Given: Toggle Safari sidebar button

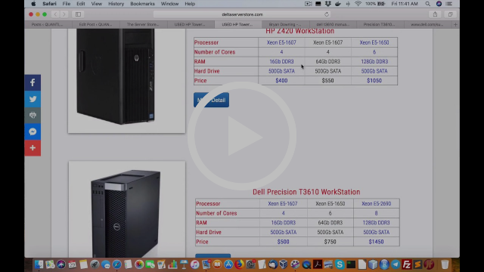Looking at the screenshot, I should point(78,14).
